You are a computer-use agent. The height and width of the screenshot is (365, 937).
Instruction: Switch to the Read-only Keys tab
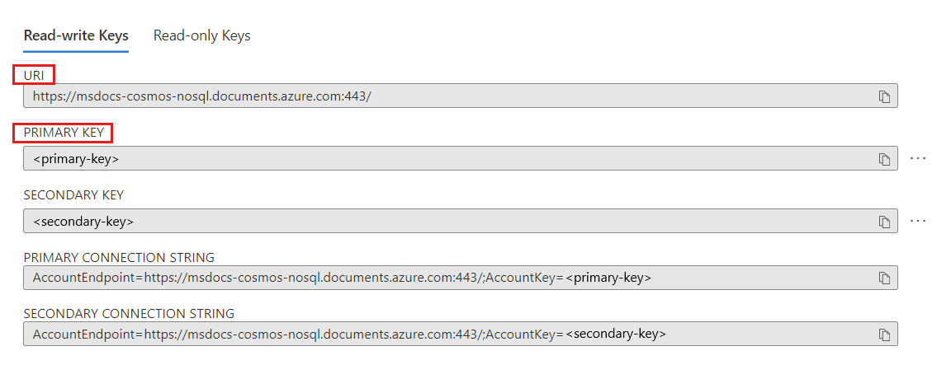202,35
